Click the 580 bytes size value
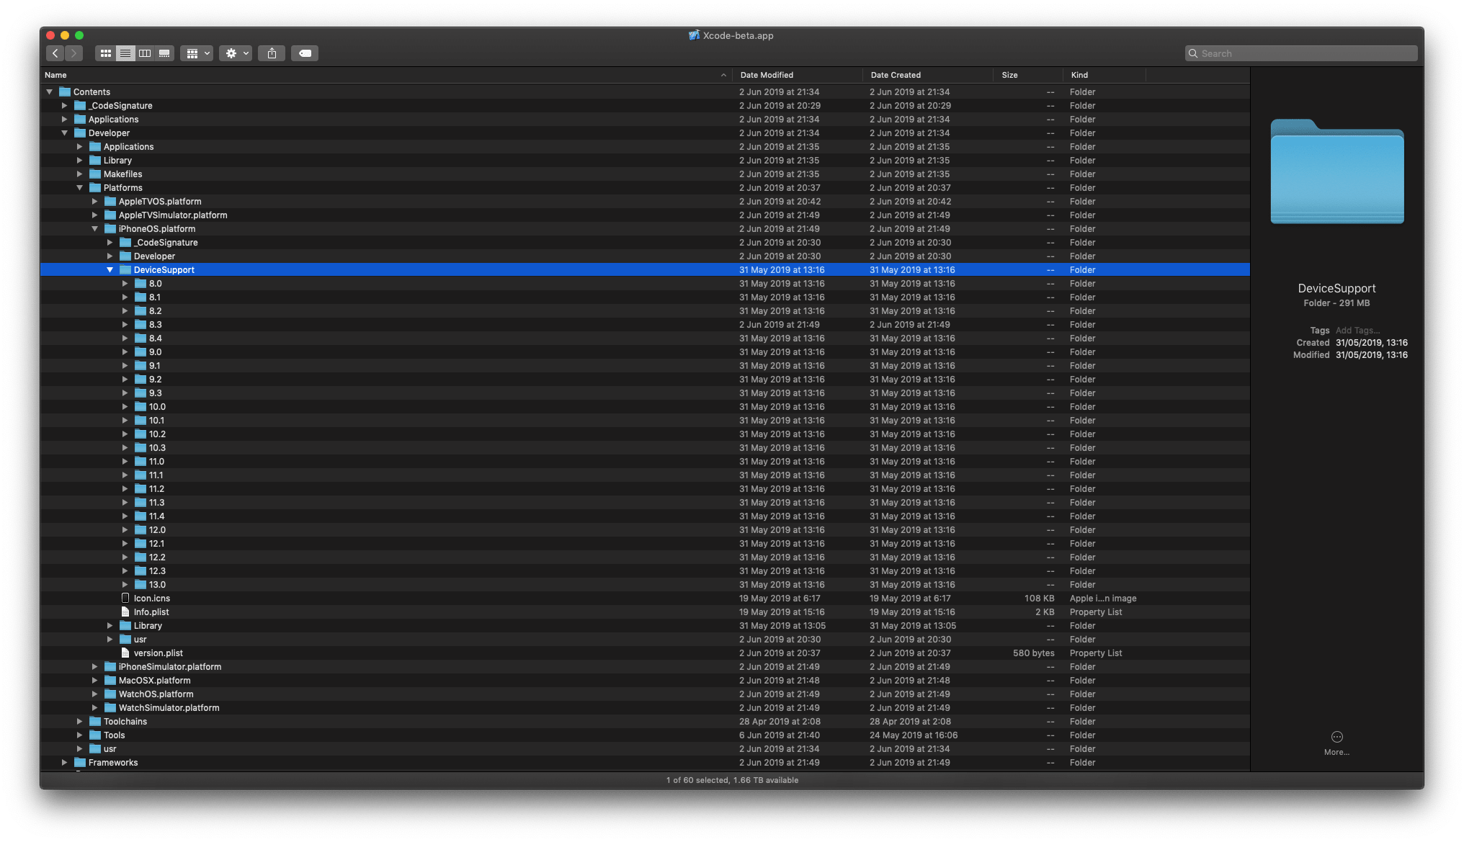 pos(1033,653)
